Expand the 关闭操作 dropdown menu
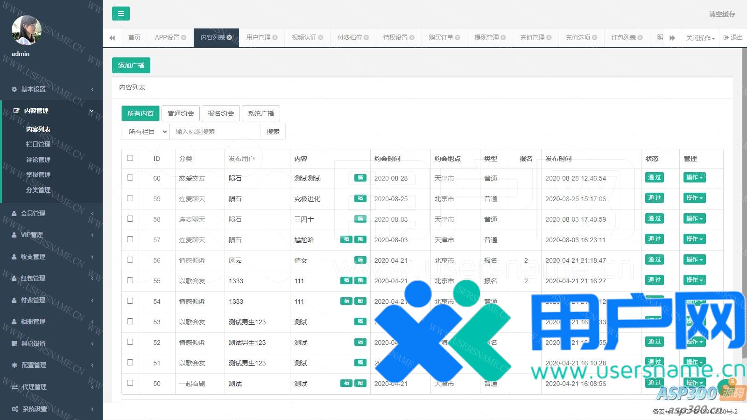This screenshot has width=747, height=420. pyautogui.click(x=700, y=38)
